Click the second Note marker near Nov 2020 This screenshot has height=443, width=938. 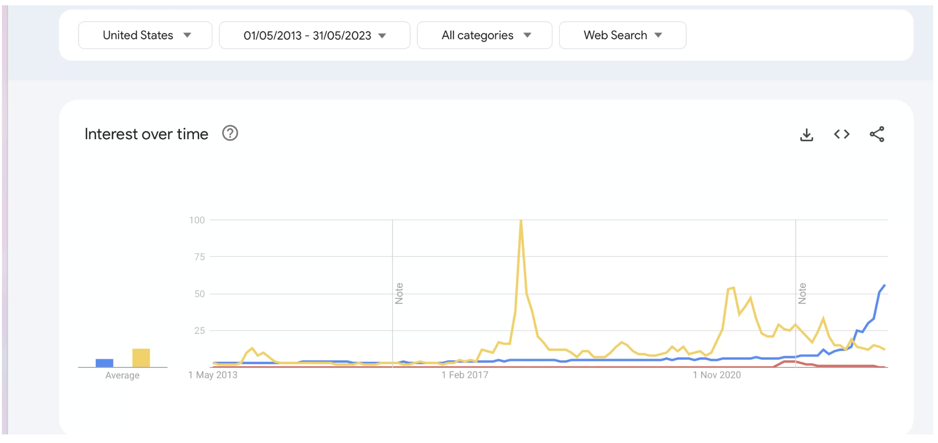point(802,293)
